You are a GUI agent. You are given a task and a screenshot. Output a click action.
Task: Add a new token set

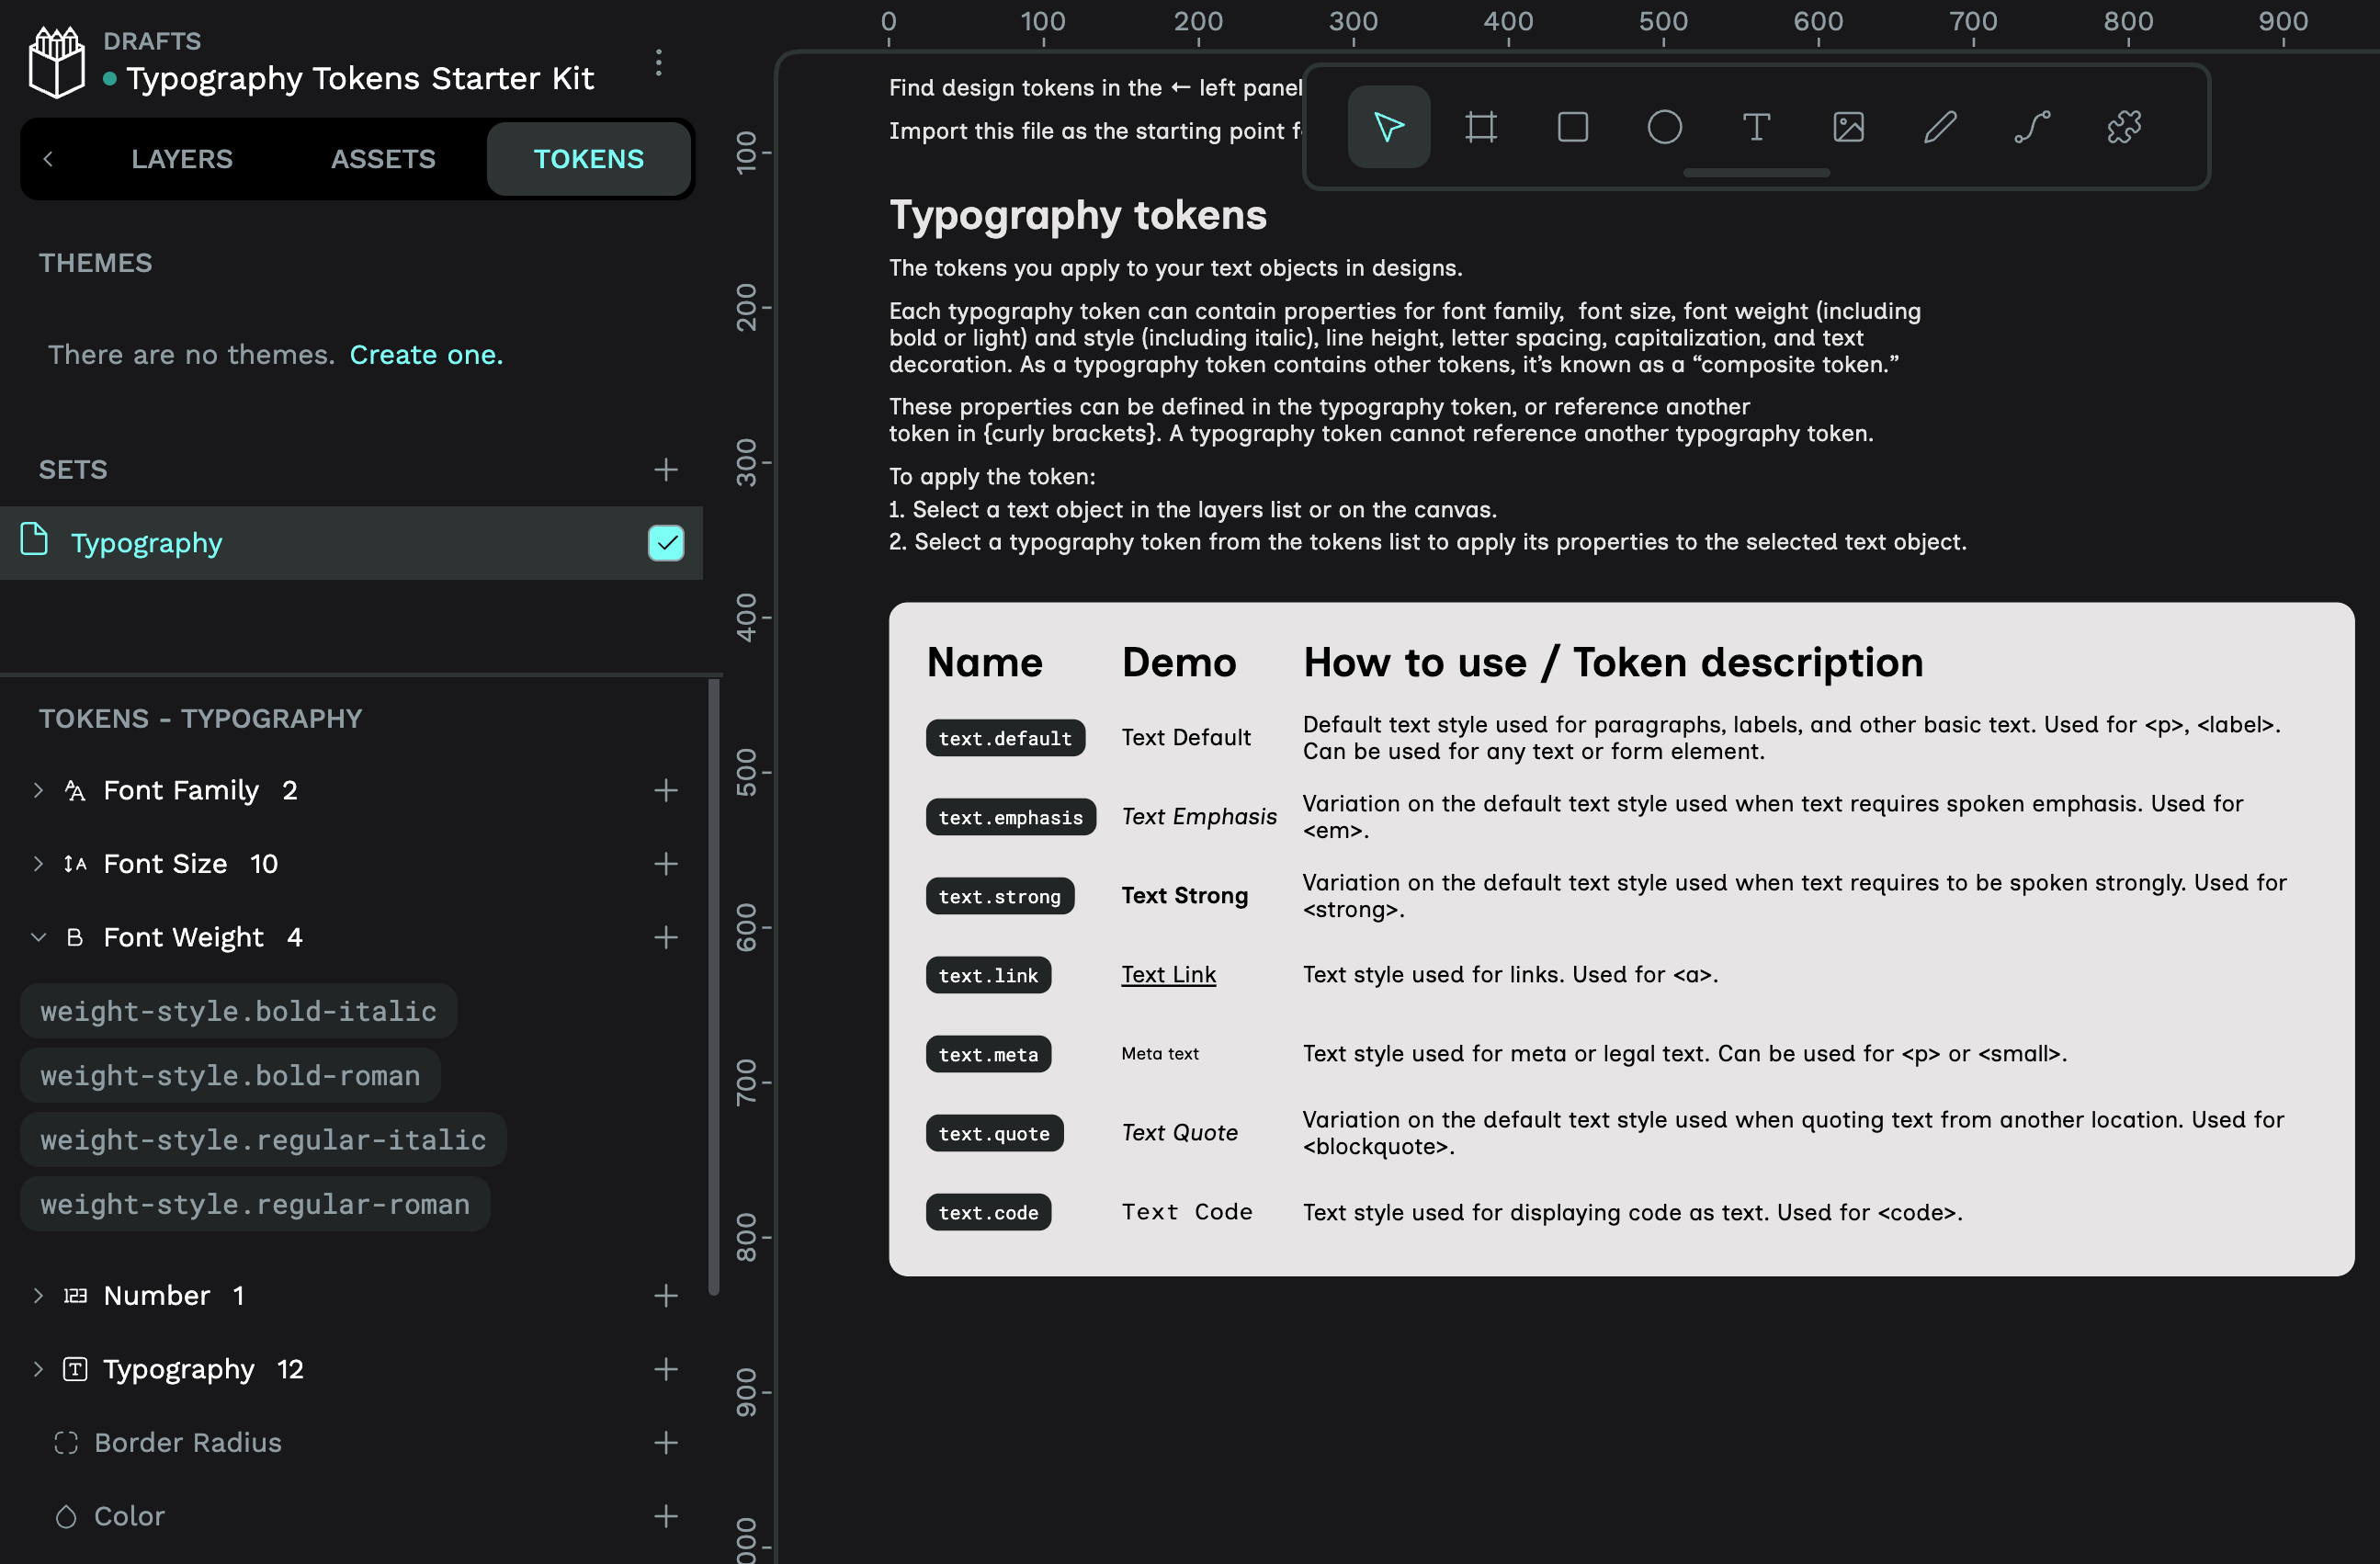point(666,469)
